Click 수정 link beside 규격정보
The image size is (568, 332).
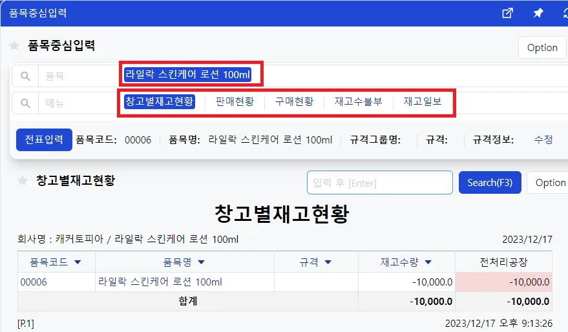click(x=543, y=140)
